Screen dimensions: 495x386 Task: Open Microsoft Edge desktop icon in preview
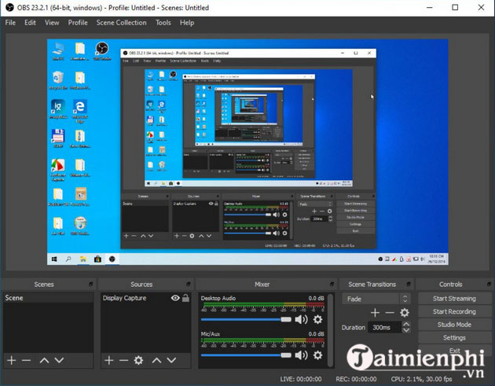[80, 111]
